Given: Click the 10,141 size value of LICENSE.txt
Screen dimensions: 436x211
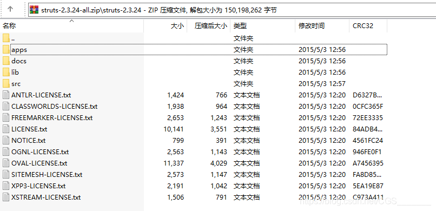Looking at the screenshot, I should pos(174,129).
